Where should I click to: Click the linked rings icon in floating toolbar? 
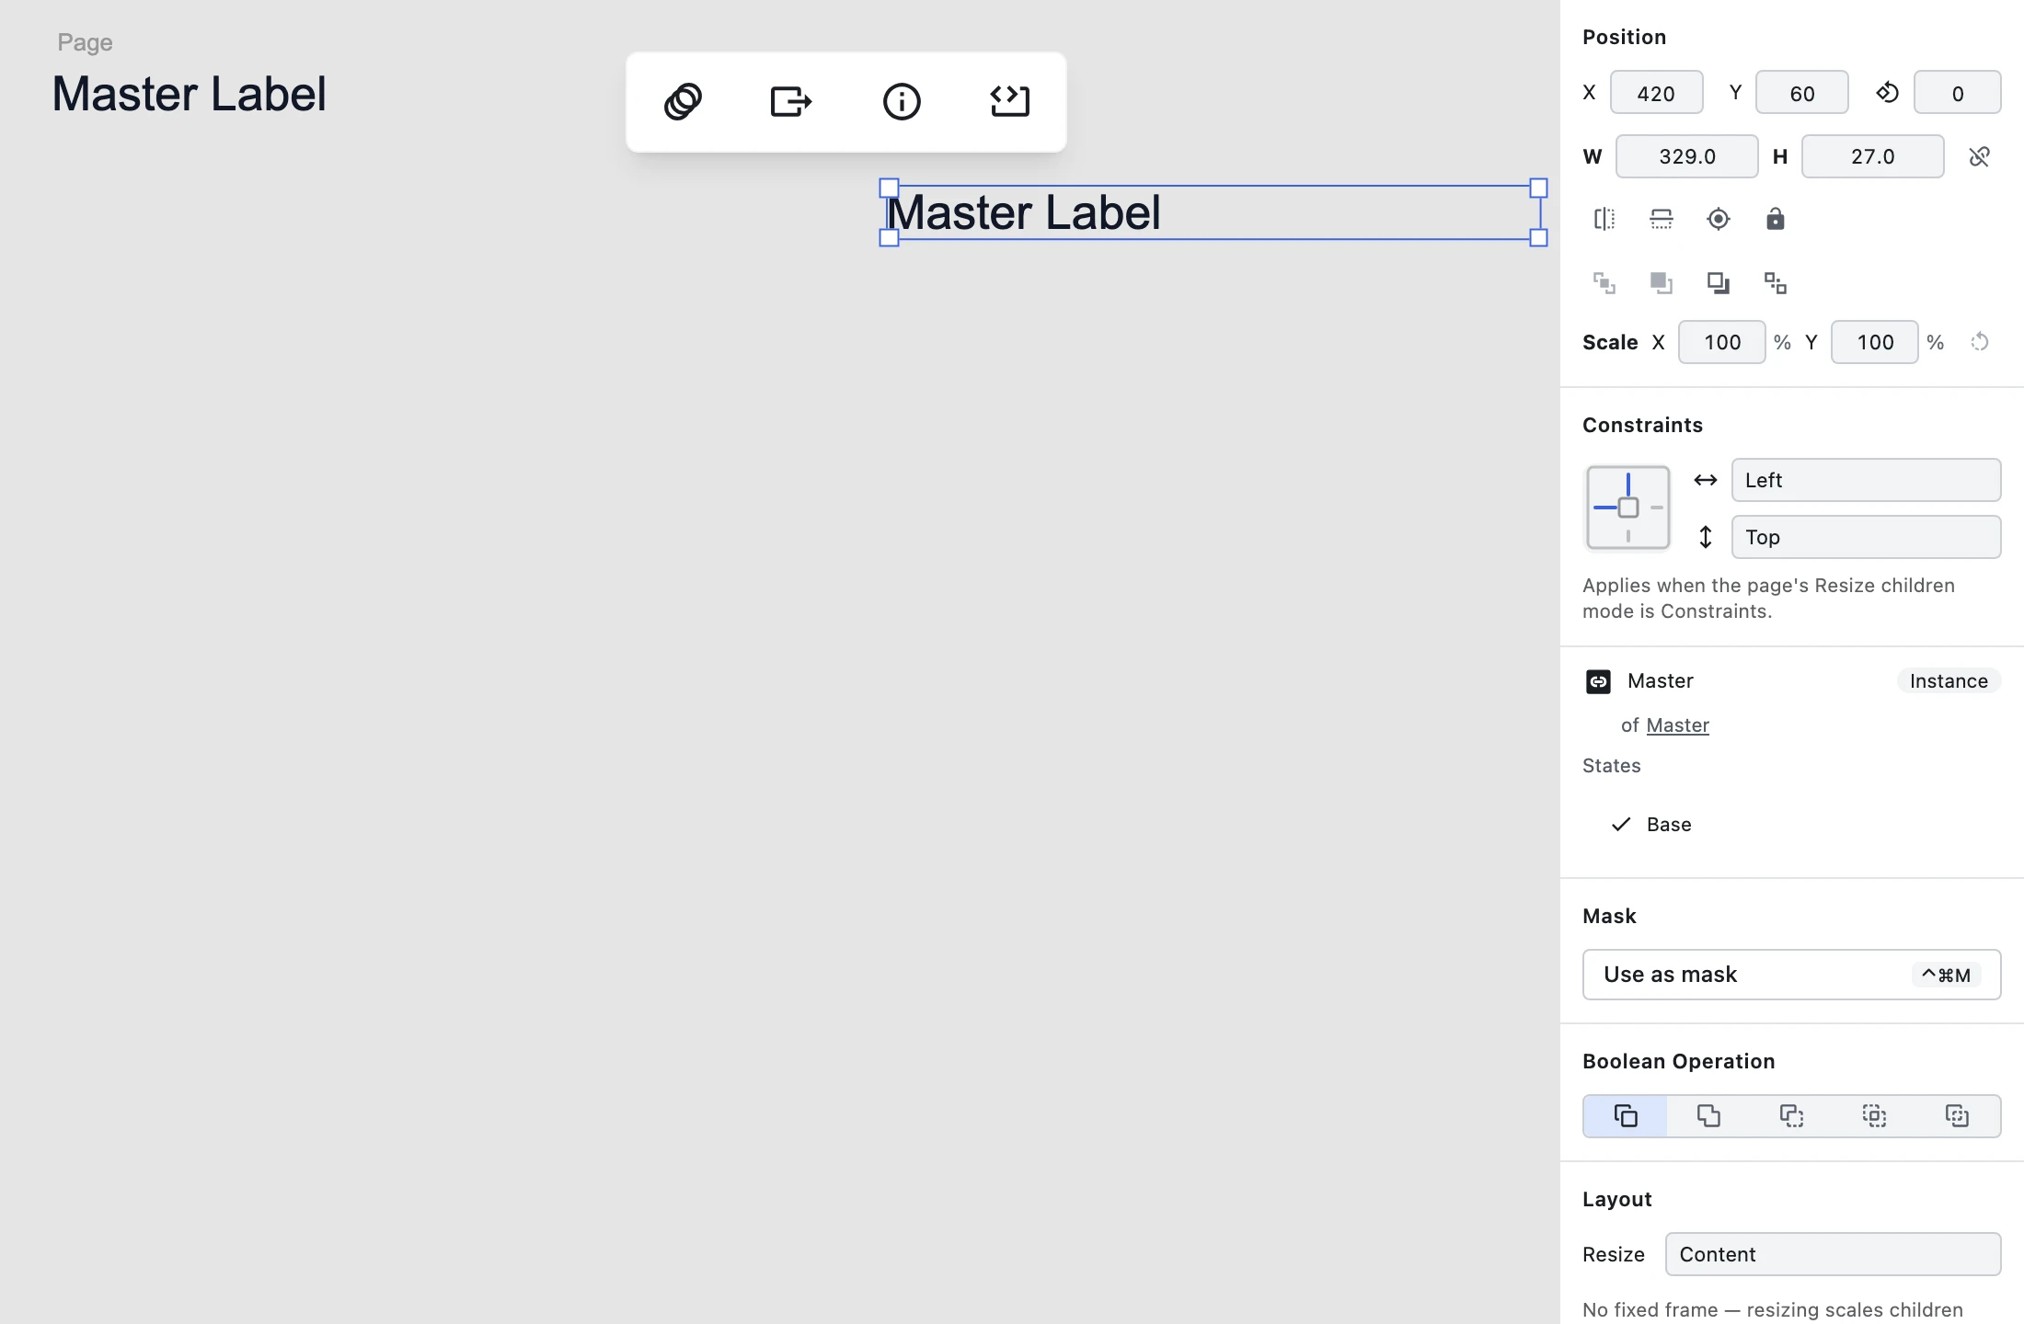tap(683, 101)
